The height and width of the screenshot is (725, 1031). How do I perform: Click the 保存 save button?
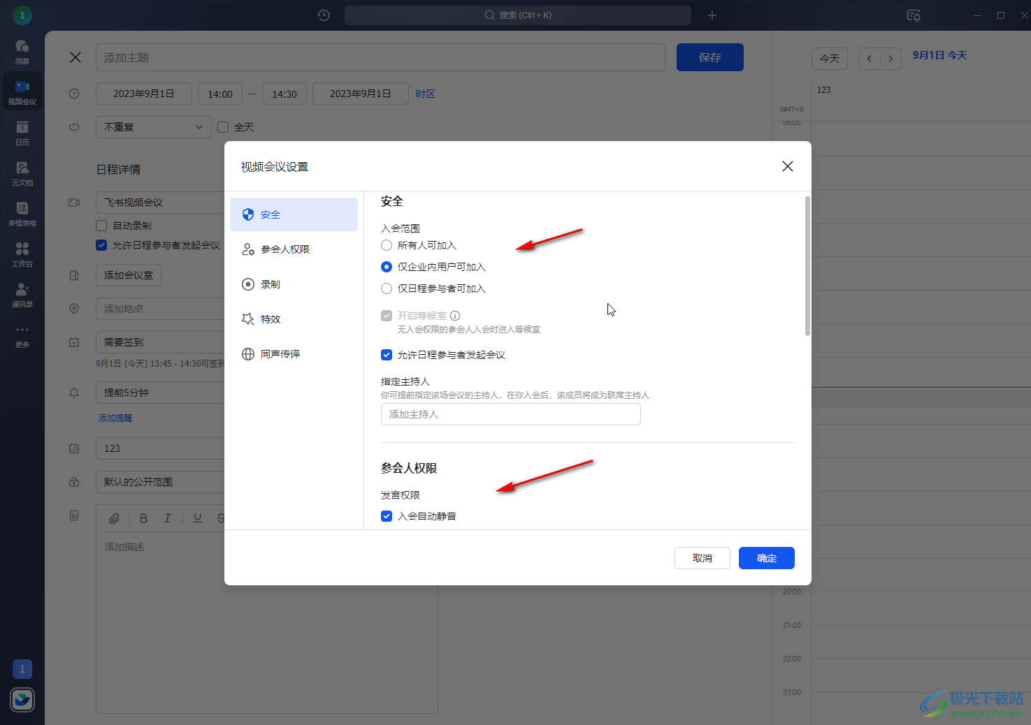point(710,57)
